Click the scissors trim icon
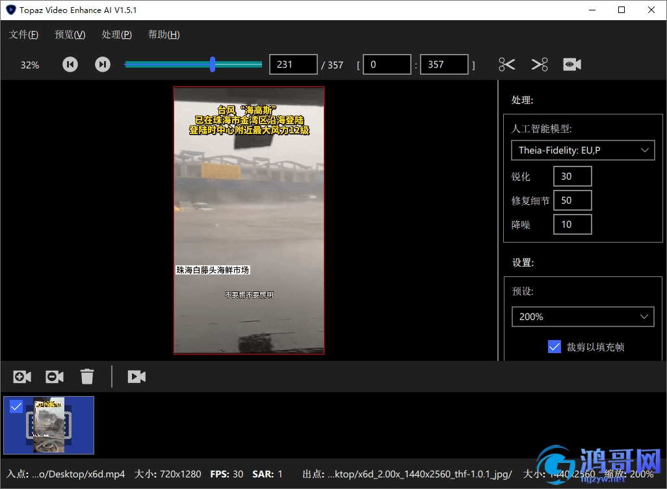This screenshot has width=667, height=489. coord(506,64)
